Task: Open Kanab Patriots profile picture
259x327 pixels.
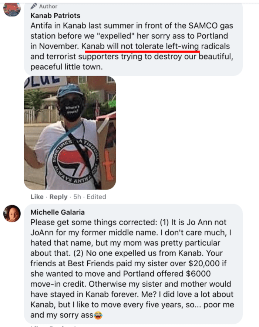Action: pyautogui.click(x=11, y=8)
